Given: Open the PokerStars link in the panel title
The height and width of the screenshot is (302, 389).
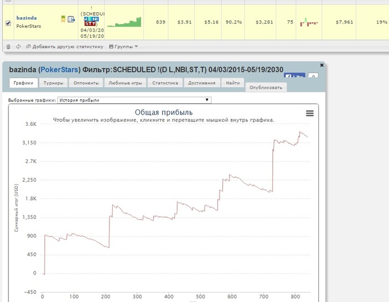Looking at the screenshot, I should [59, 69].
